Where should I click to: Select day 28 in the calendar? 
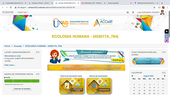(154, 93)
